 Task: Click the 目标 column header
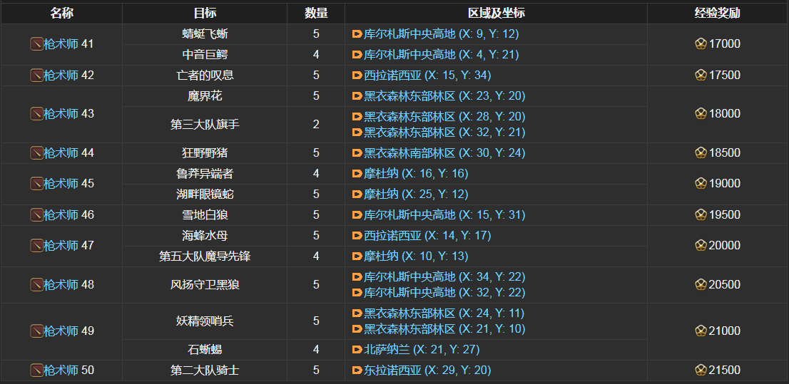coord(205,14)
